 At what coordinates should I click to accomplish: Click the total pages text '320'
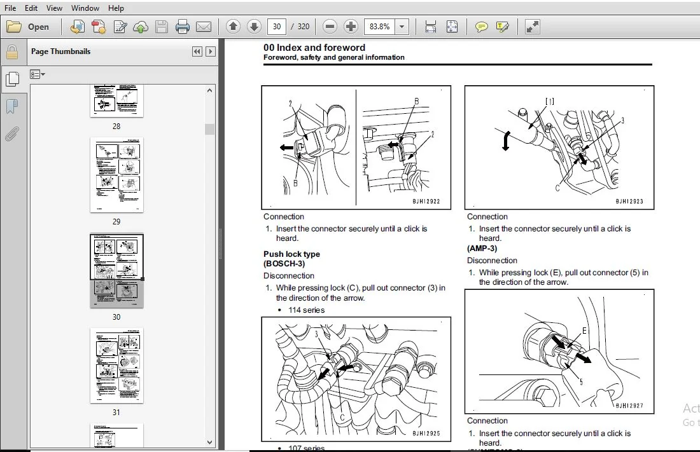click(303, 26)
